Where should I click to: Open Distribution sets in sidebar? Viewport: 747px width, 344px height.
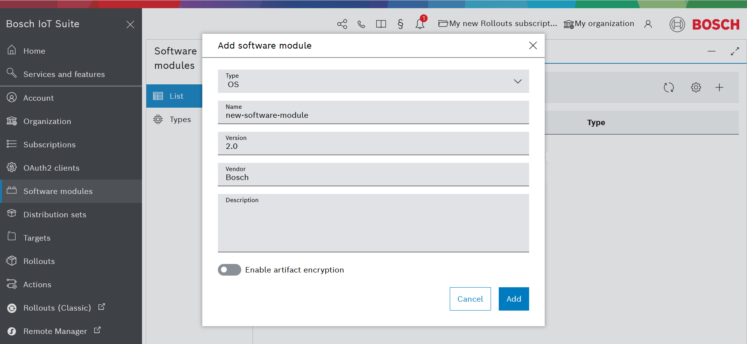(54, 215)
